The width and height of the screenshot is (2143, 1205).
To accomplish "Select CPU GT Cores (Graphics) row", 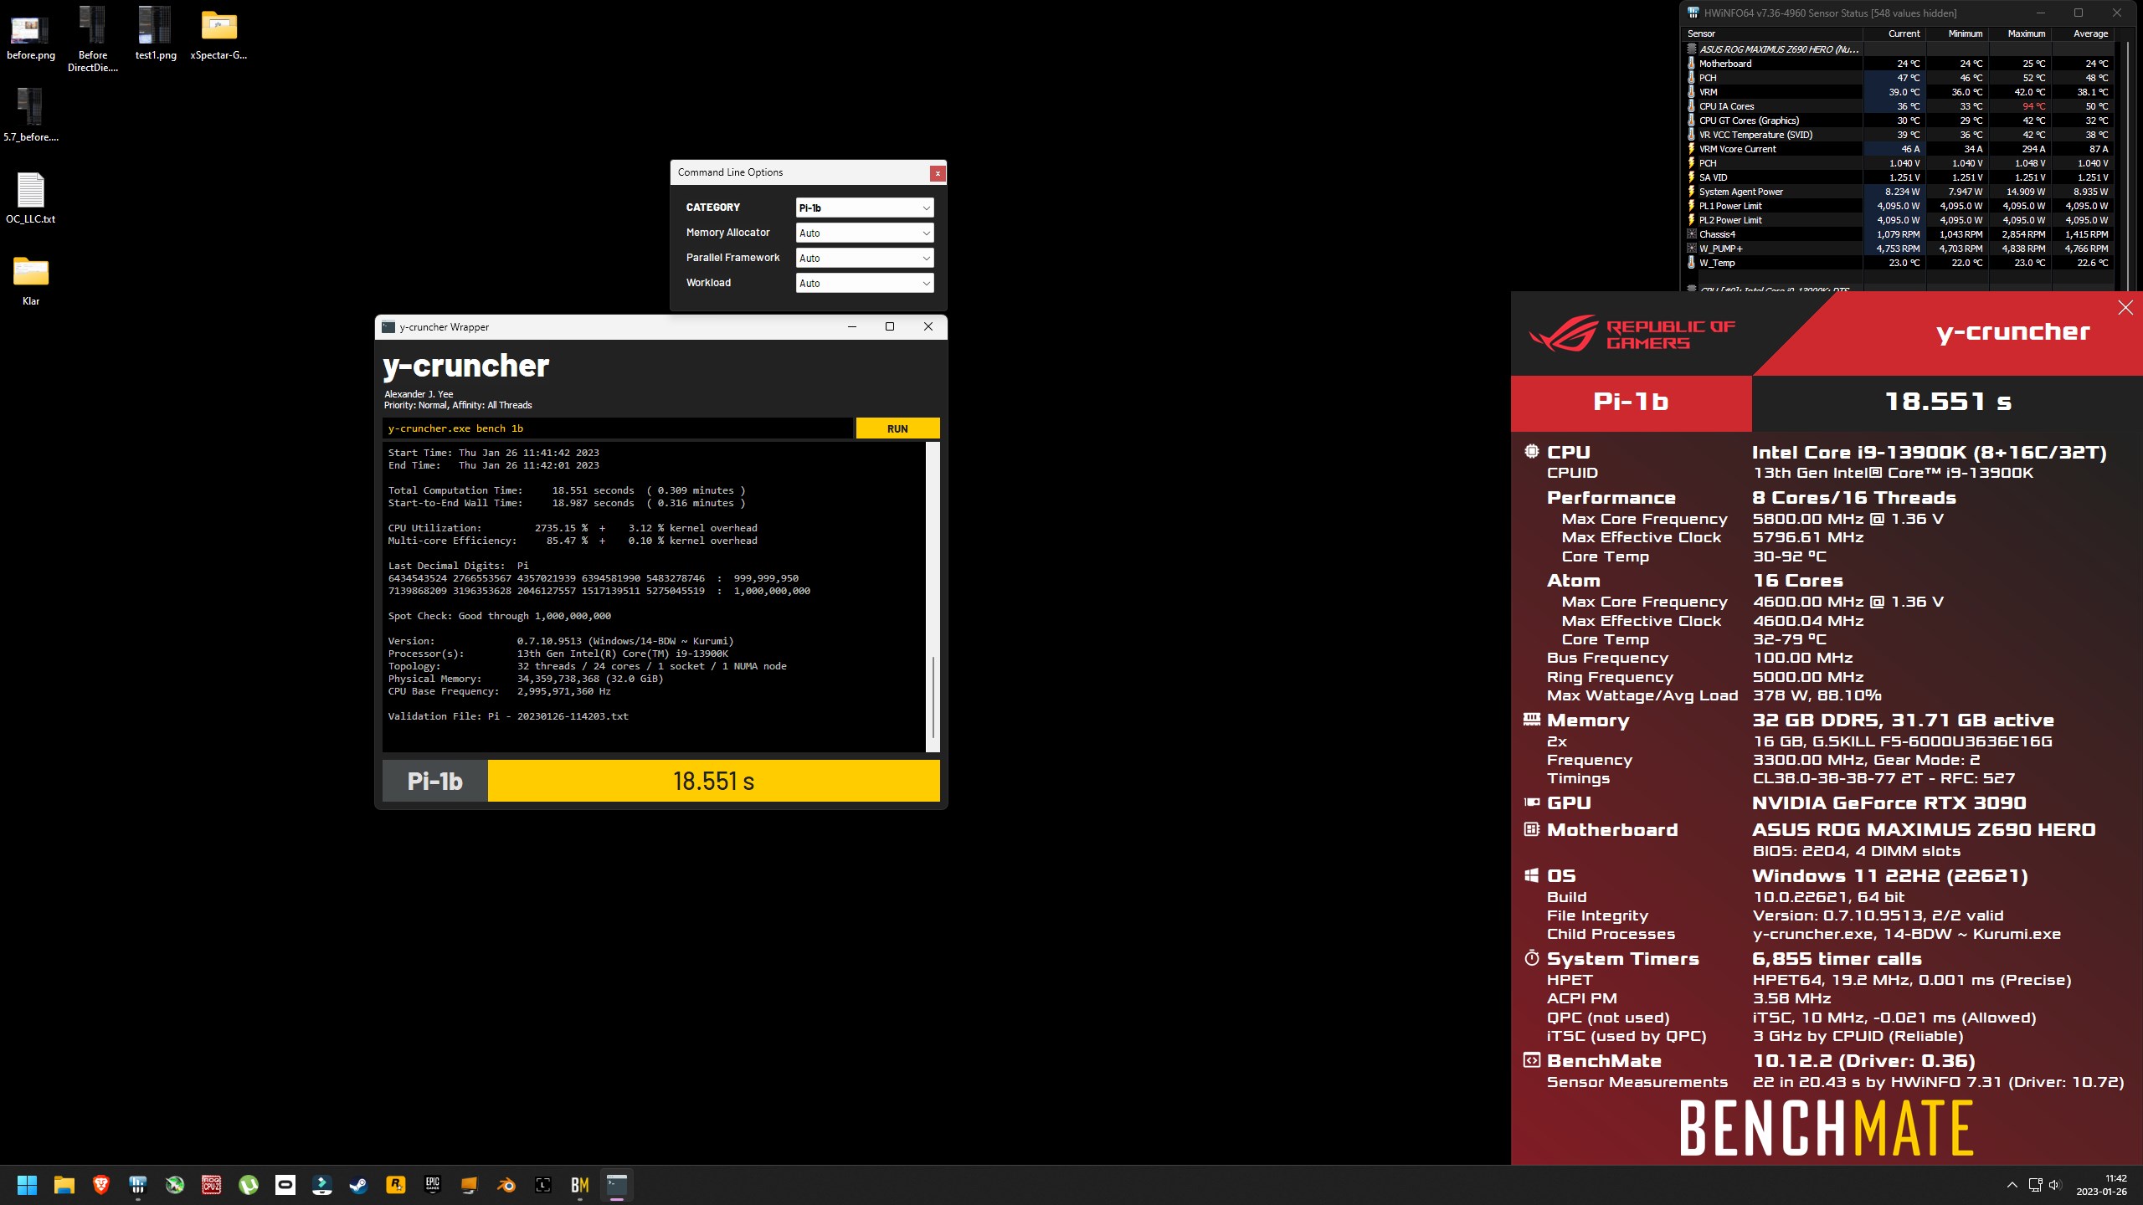I will 1899,120.
